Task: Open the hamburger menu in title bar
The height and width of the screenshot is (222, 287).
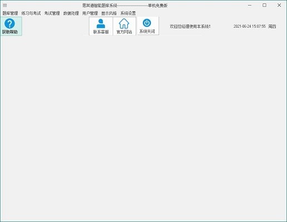Action: pos(5,6)
